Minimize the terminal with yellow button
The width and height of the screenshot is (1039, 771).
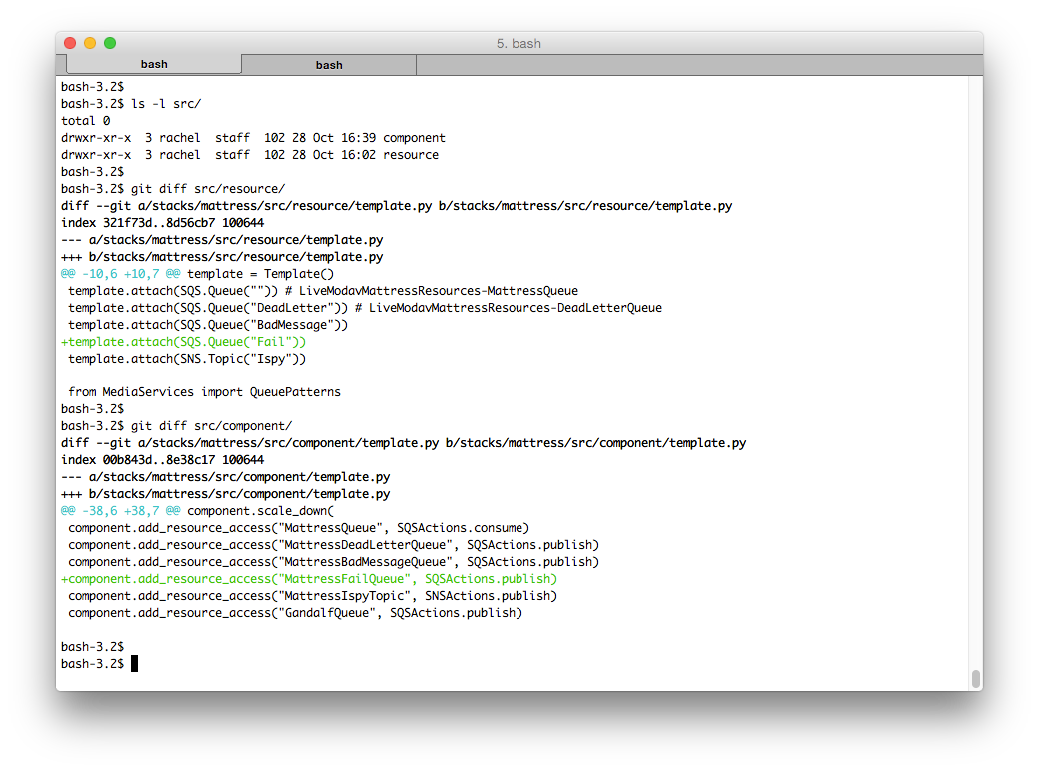[x=90, y=43]
